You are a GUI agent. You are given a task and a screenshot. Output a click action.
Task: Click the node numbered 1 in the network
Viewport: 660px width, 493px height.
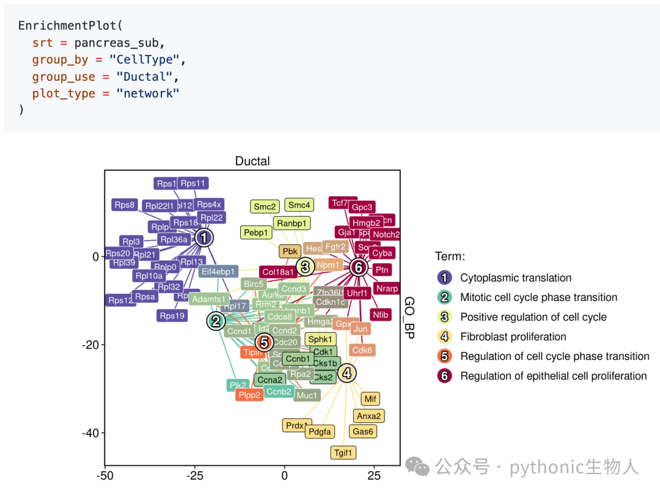tap(204, 238)
